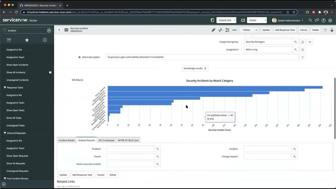This screenshot has width=336, height=189.
Task: Click into the Problem field
Action: (x=130, y=149)
